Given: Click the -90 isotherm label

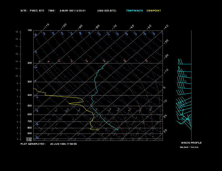Looking at the screenshot, I should (80, 27).
